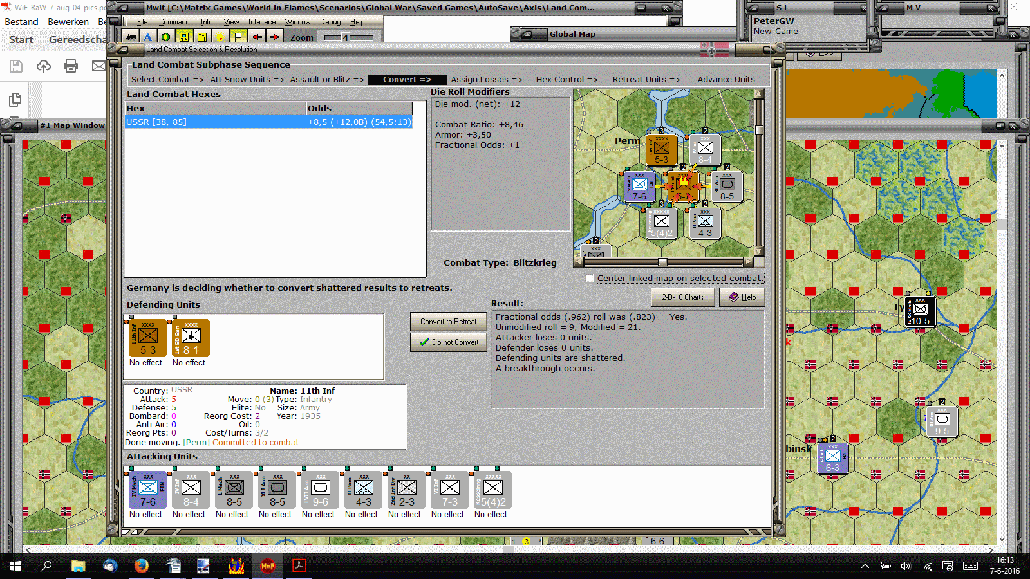This screenshot has width=1030, height=579.
Task: Click the flag toolbar icon
Action: coord(238,37)
